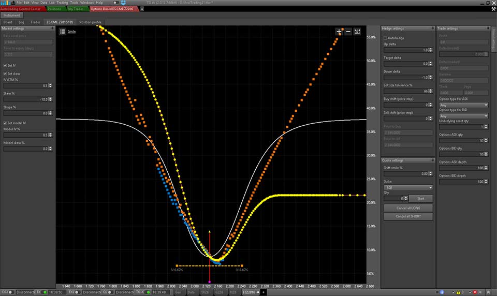Toggle the Set model IV checkbox
Viewport: 497px width, 296px height.
tap(5, 123)
